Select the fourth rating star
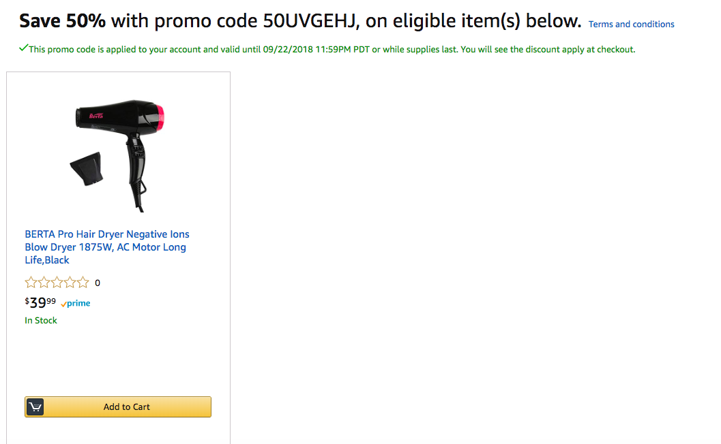This screenshot has height=444, width=721. 70,283
